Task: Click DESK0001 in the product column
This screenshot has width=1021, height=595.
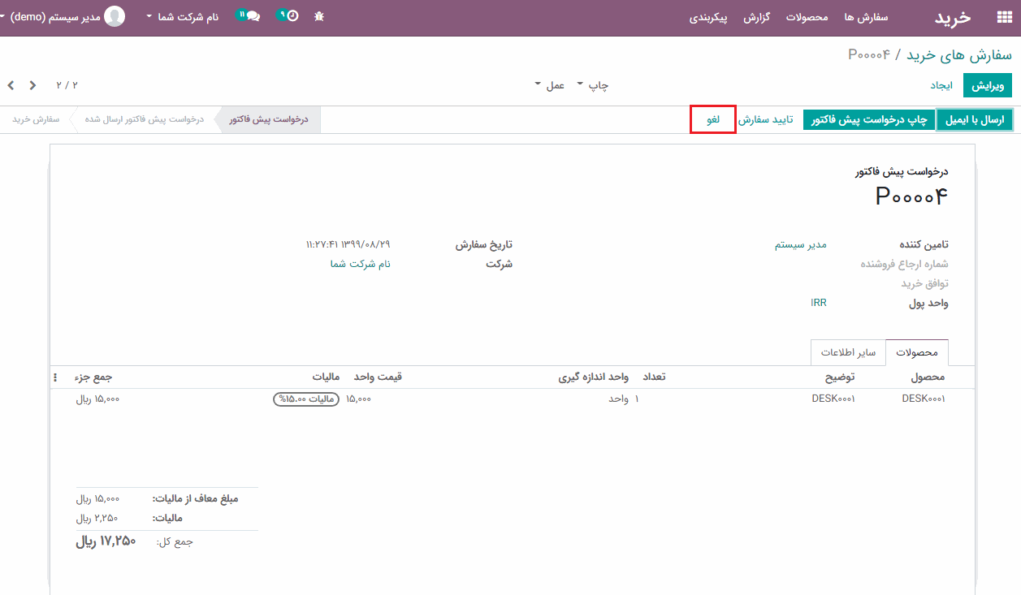Action: point(924,399)
